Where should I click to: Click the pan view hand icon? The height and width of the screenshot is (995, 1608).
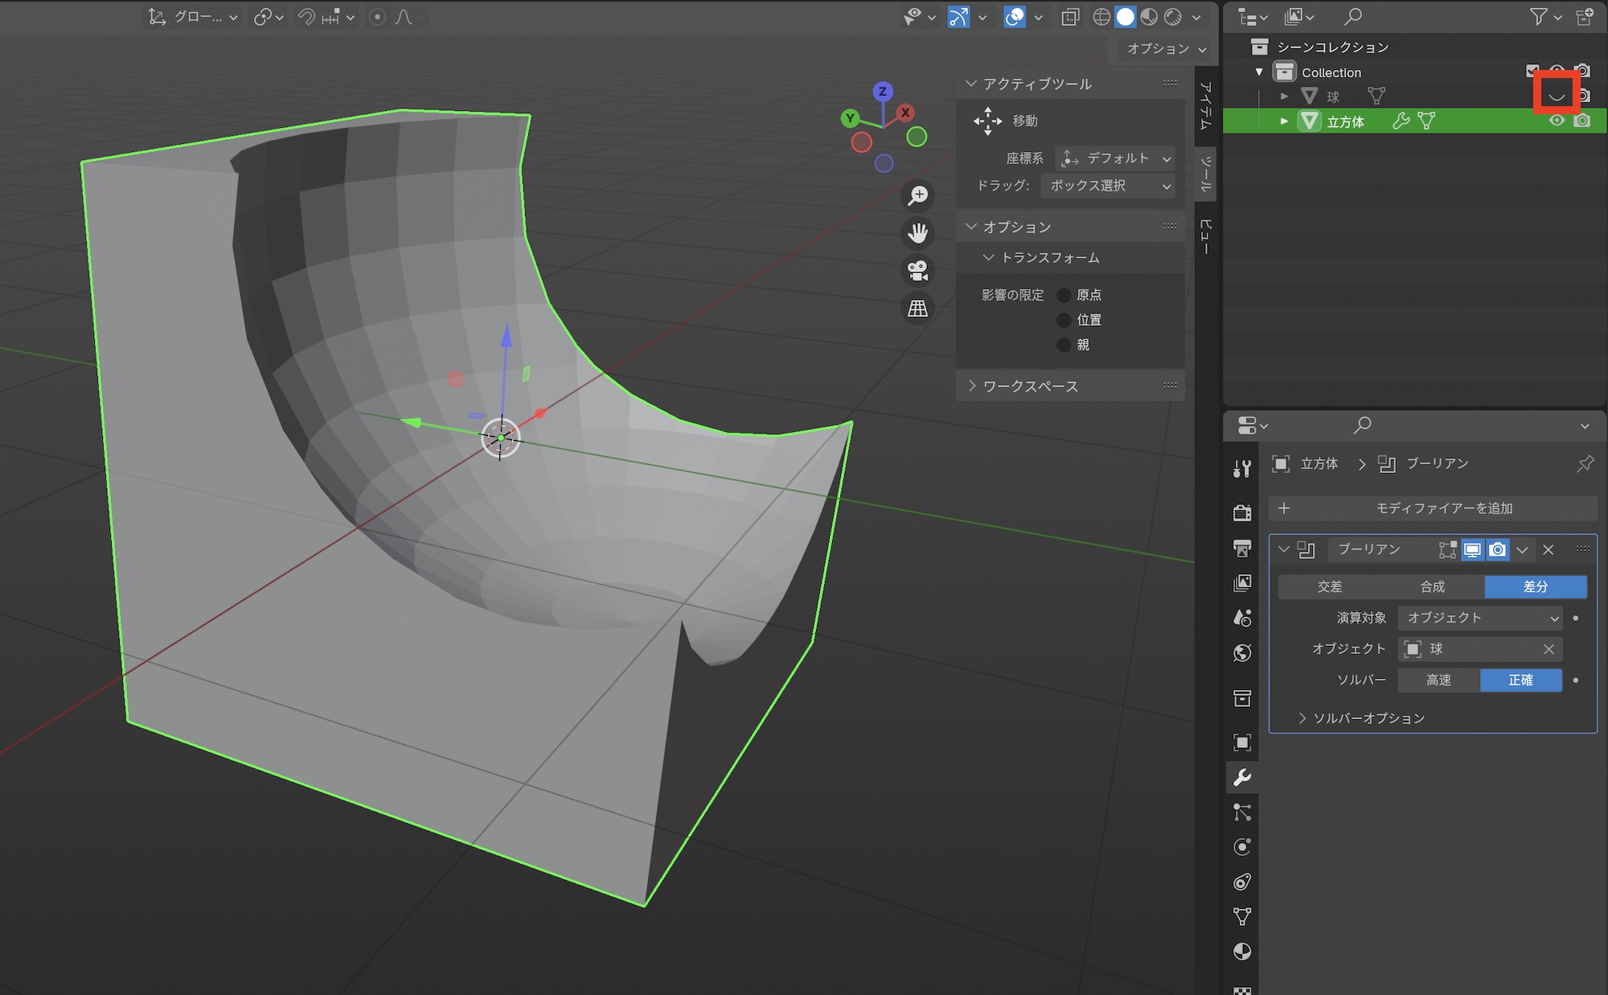pyautogui.click(x=917, y=233)
